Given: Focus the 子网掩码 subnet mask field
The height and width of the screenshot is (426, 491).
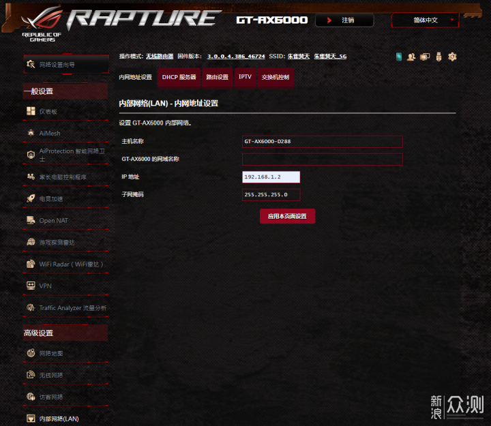Looking at the screenshot, I should [x=271, y=195].
